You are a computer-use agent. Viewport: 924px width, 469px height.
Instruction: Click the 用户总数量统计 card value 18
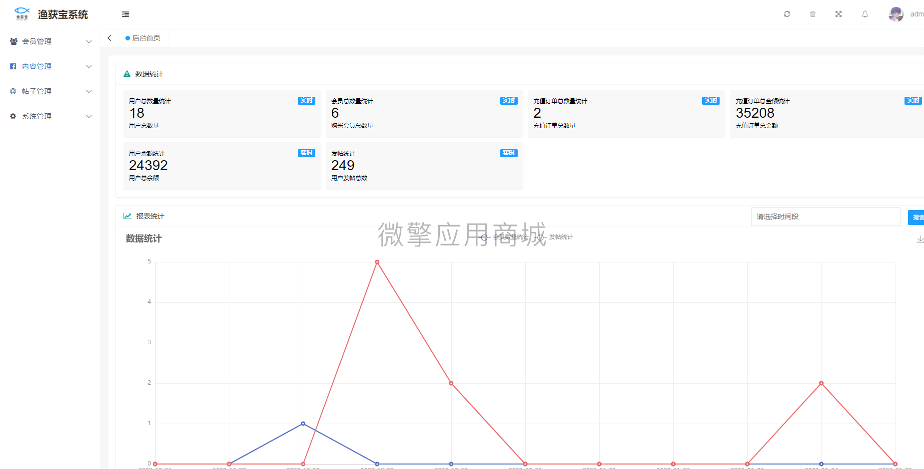pyautogui.click(x=137, y=113)
